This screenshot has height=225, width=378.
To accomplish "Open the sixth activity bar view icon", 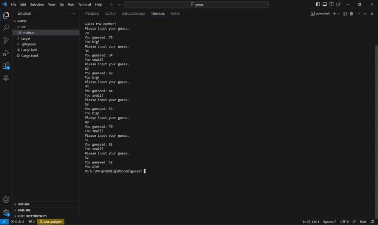I will coord(6,78).
